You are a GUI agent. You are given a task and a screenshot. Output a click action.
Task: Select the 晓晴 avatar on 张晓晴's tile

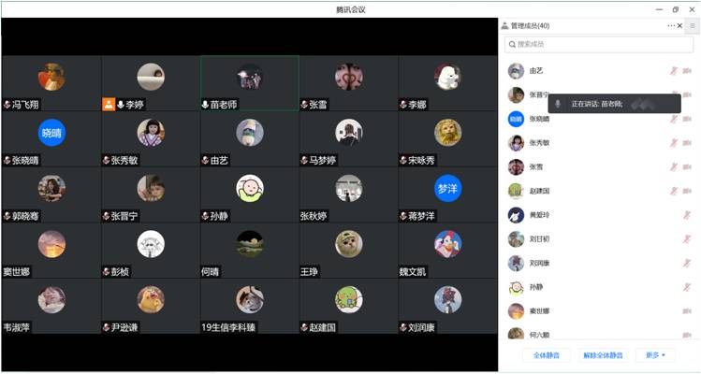pyautogui.click(x=51, y=133)
